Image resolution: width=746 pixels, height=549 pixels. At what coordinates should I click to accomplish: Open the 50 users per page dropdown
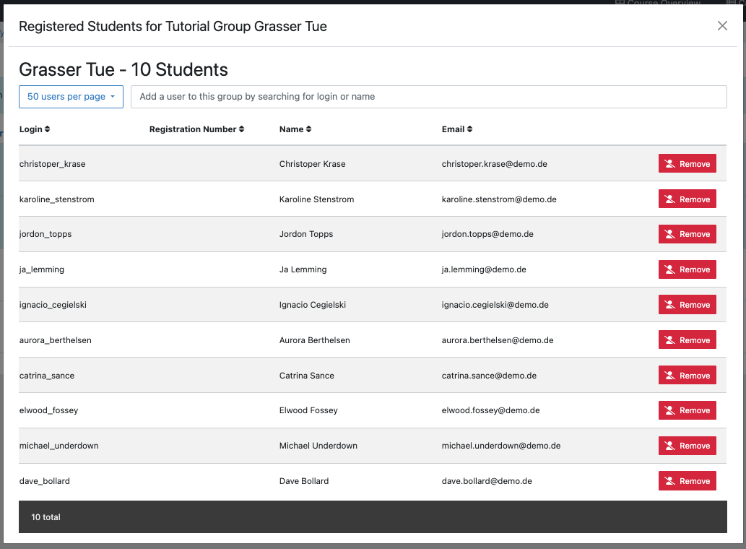(x=71, y=97)
